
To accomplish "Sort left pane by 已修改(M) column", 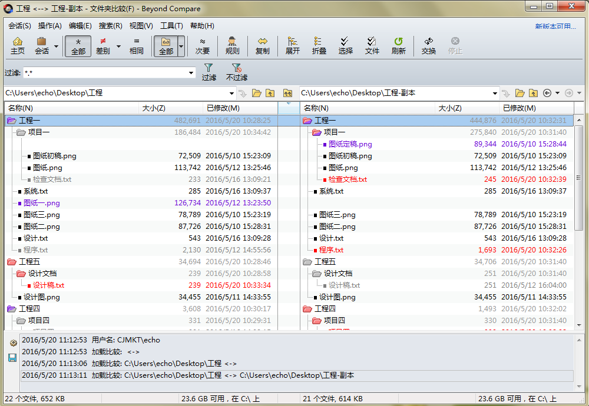I will click(240, 108).
